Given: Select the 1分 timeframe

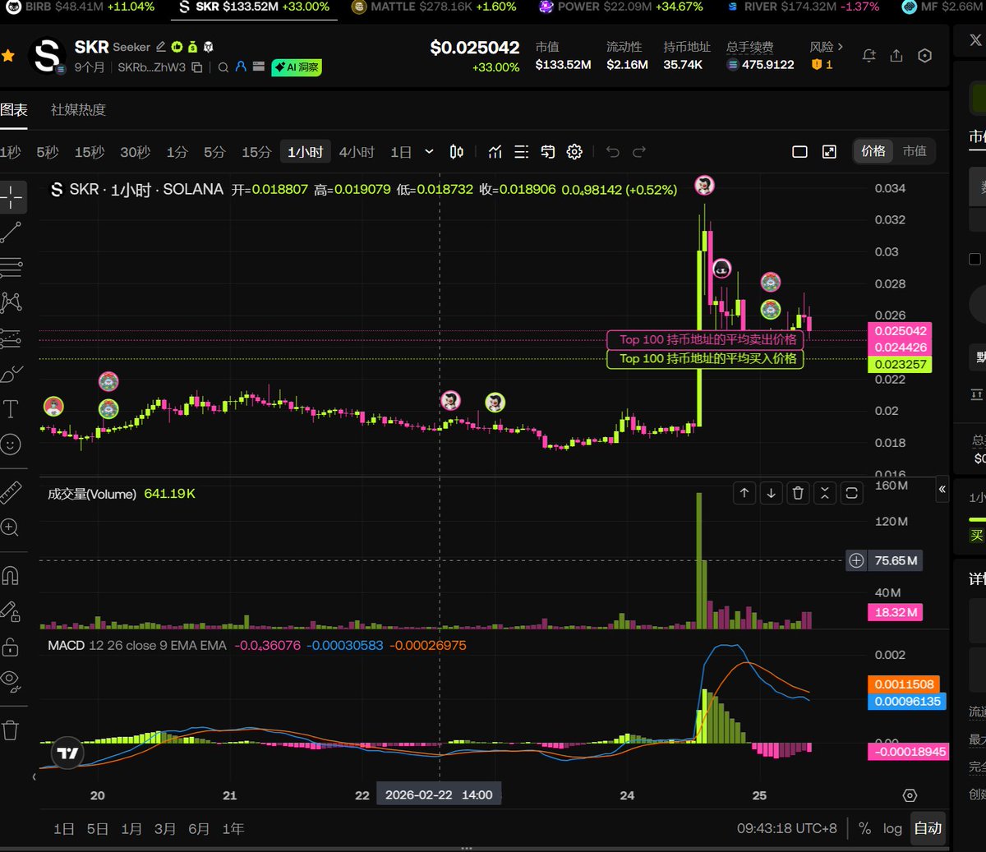Looking at the screenshot, I should tap(177, 152).
